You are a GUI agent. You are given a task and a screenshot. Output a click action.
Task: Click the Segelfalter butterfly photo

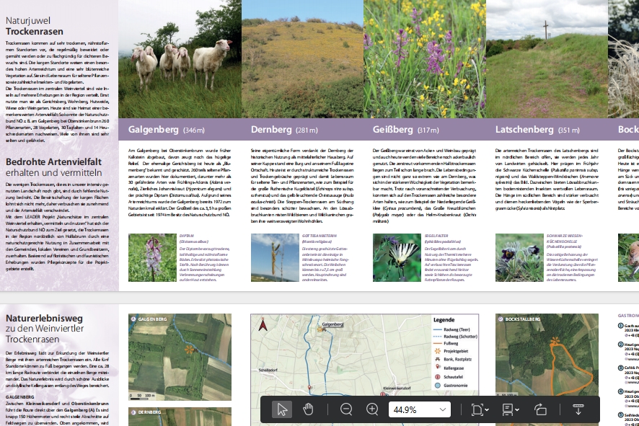(x=397, y=257)
